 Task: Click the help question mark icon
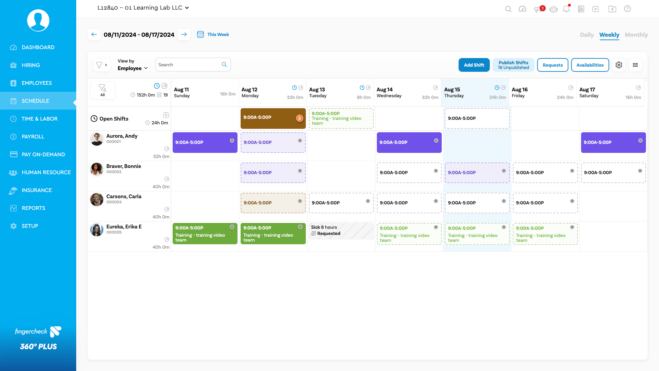point(627,9)
